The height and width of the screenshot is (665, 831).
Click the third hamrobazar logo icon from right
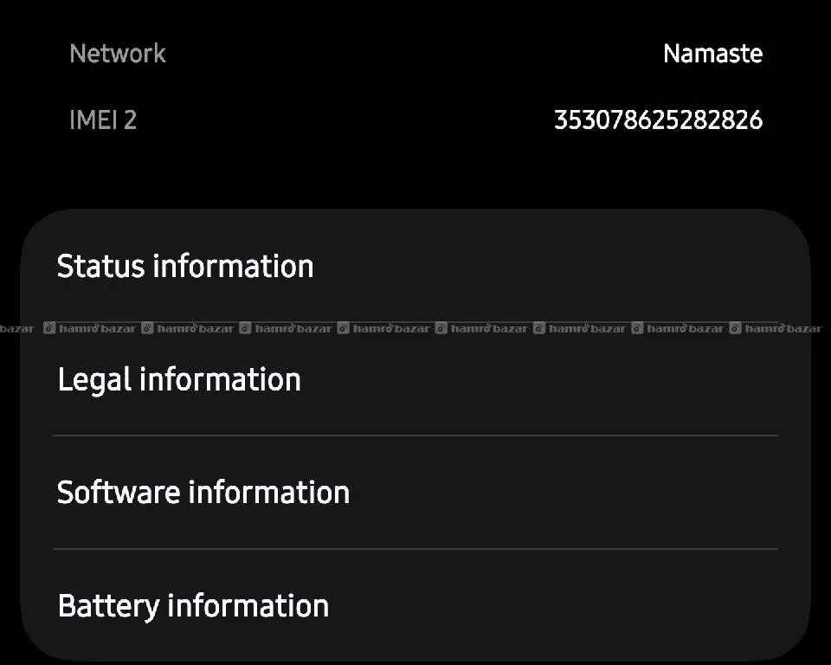click(539, 328)
